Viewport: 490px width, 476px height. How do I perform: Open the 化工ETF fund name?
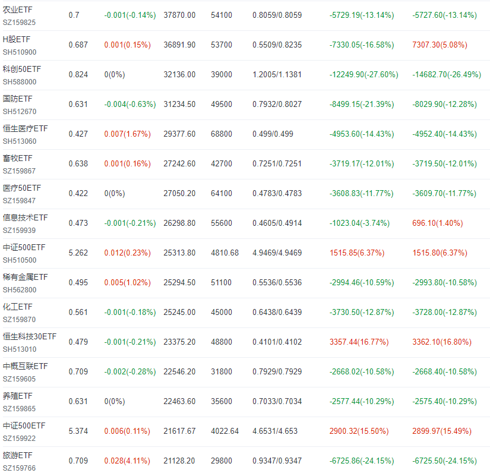(x=17, y=307)
